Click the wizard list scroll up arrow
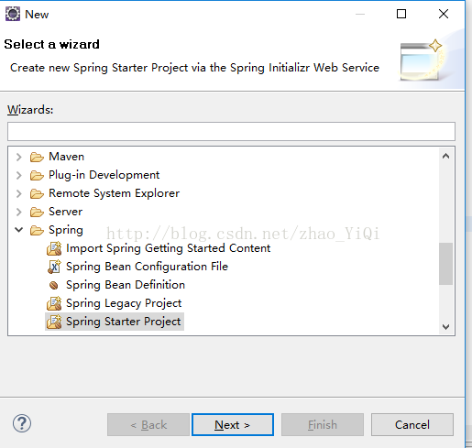This screenshot has height=448, width=472. tap(445, 157)
